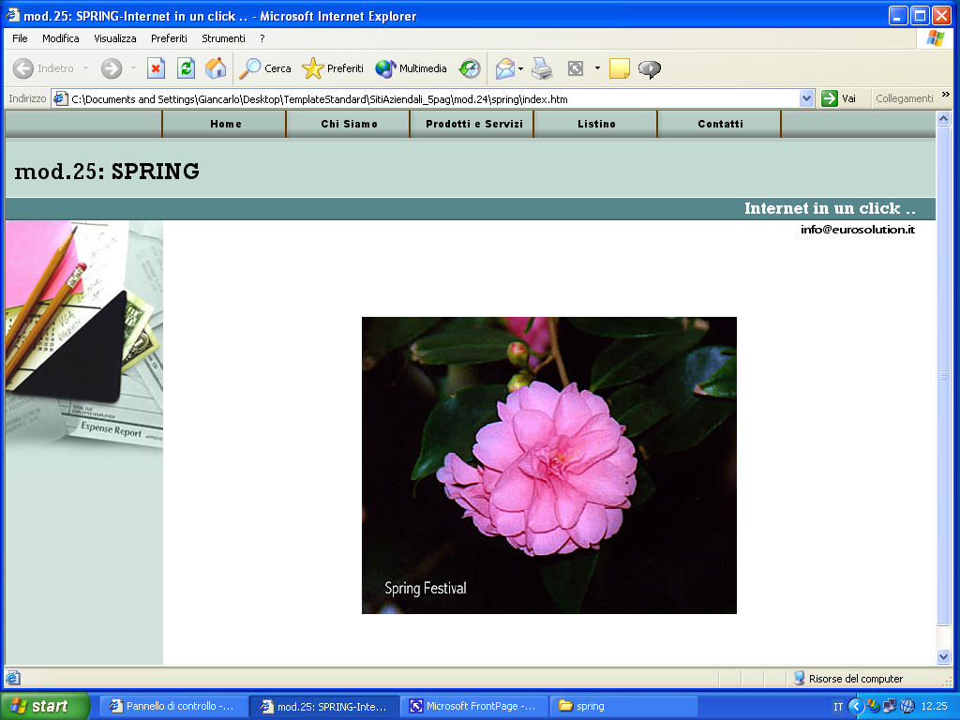Click the Indietro back arrow icon

pos(23,68)
